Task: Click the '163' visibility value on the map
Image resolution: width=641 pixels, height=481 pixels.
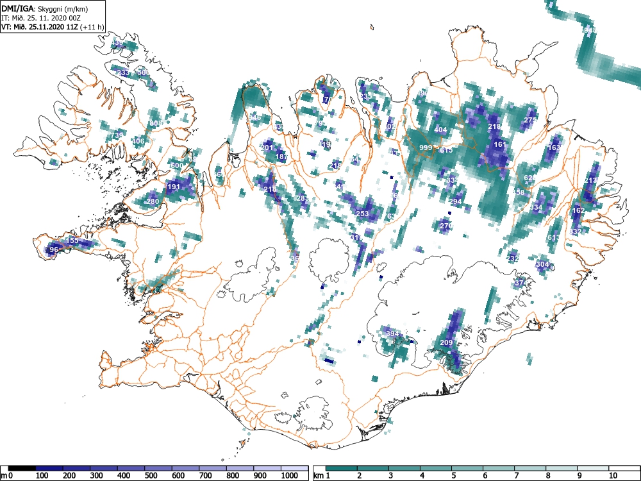Action: [x=554, y=148]
